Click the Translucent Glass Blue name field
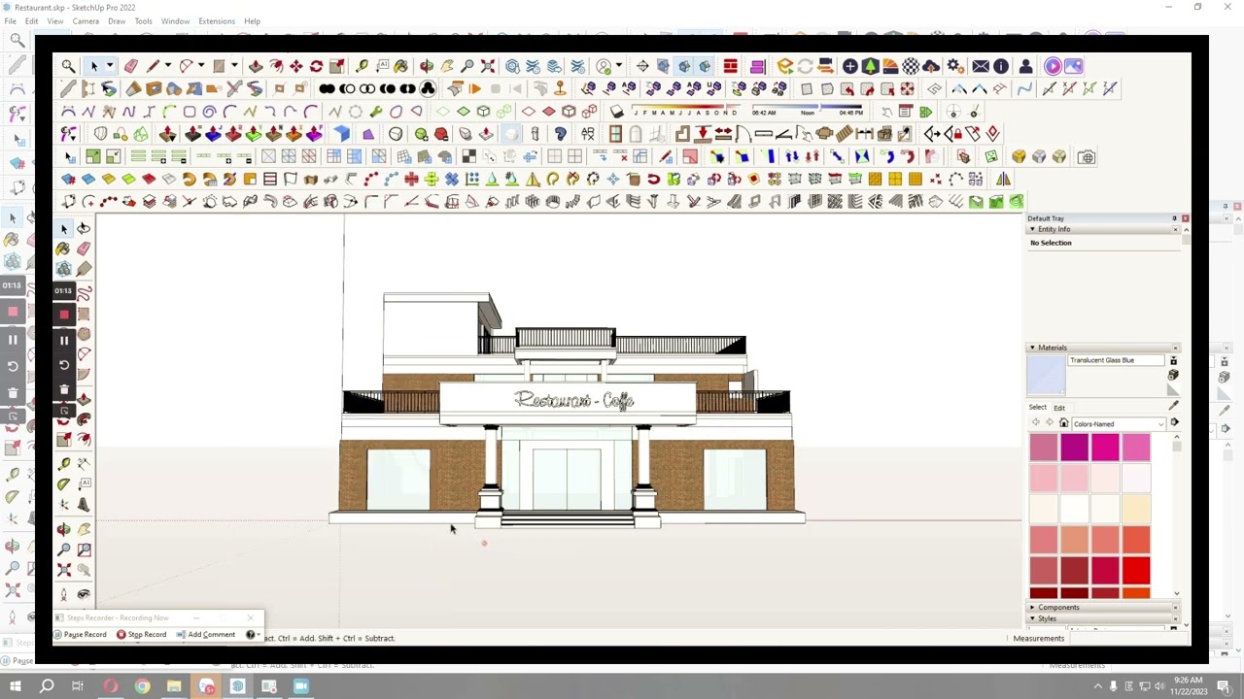 coord(1116,360)
